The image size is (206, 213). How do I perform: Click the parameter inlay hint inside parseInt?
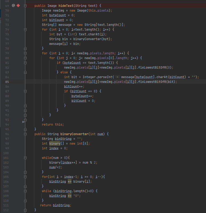pos(117,77)
